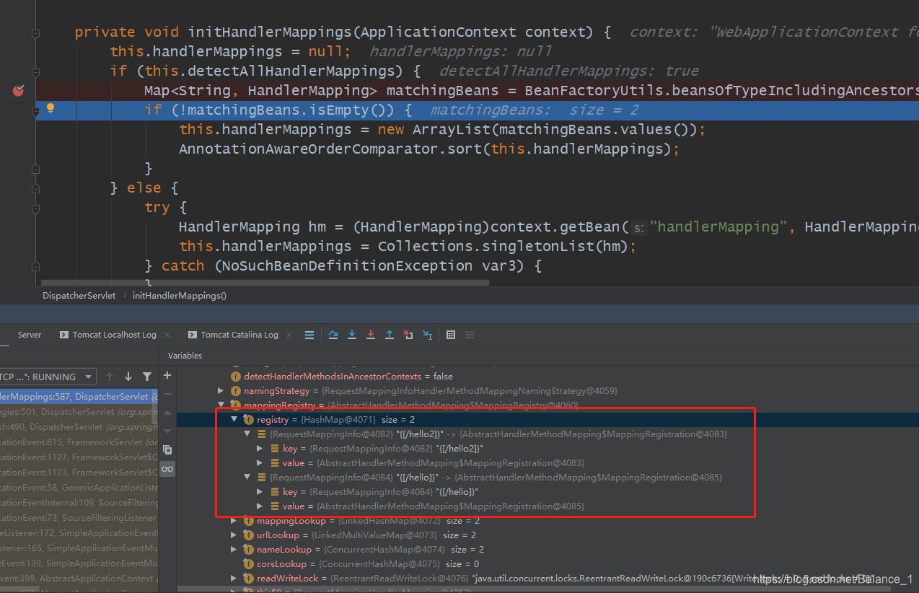Viewport: 919px width, 593px height.
Task: Select the frame initHandlerMappings:587, DispatcherServlet
Action: click(x=79, y=397)
